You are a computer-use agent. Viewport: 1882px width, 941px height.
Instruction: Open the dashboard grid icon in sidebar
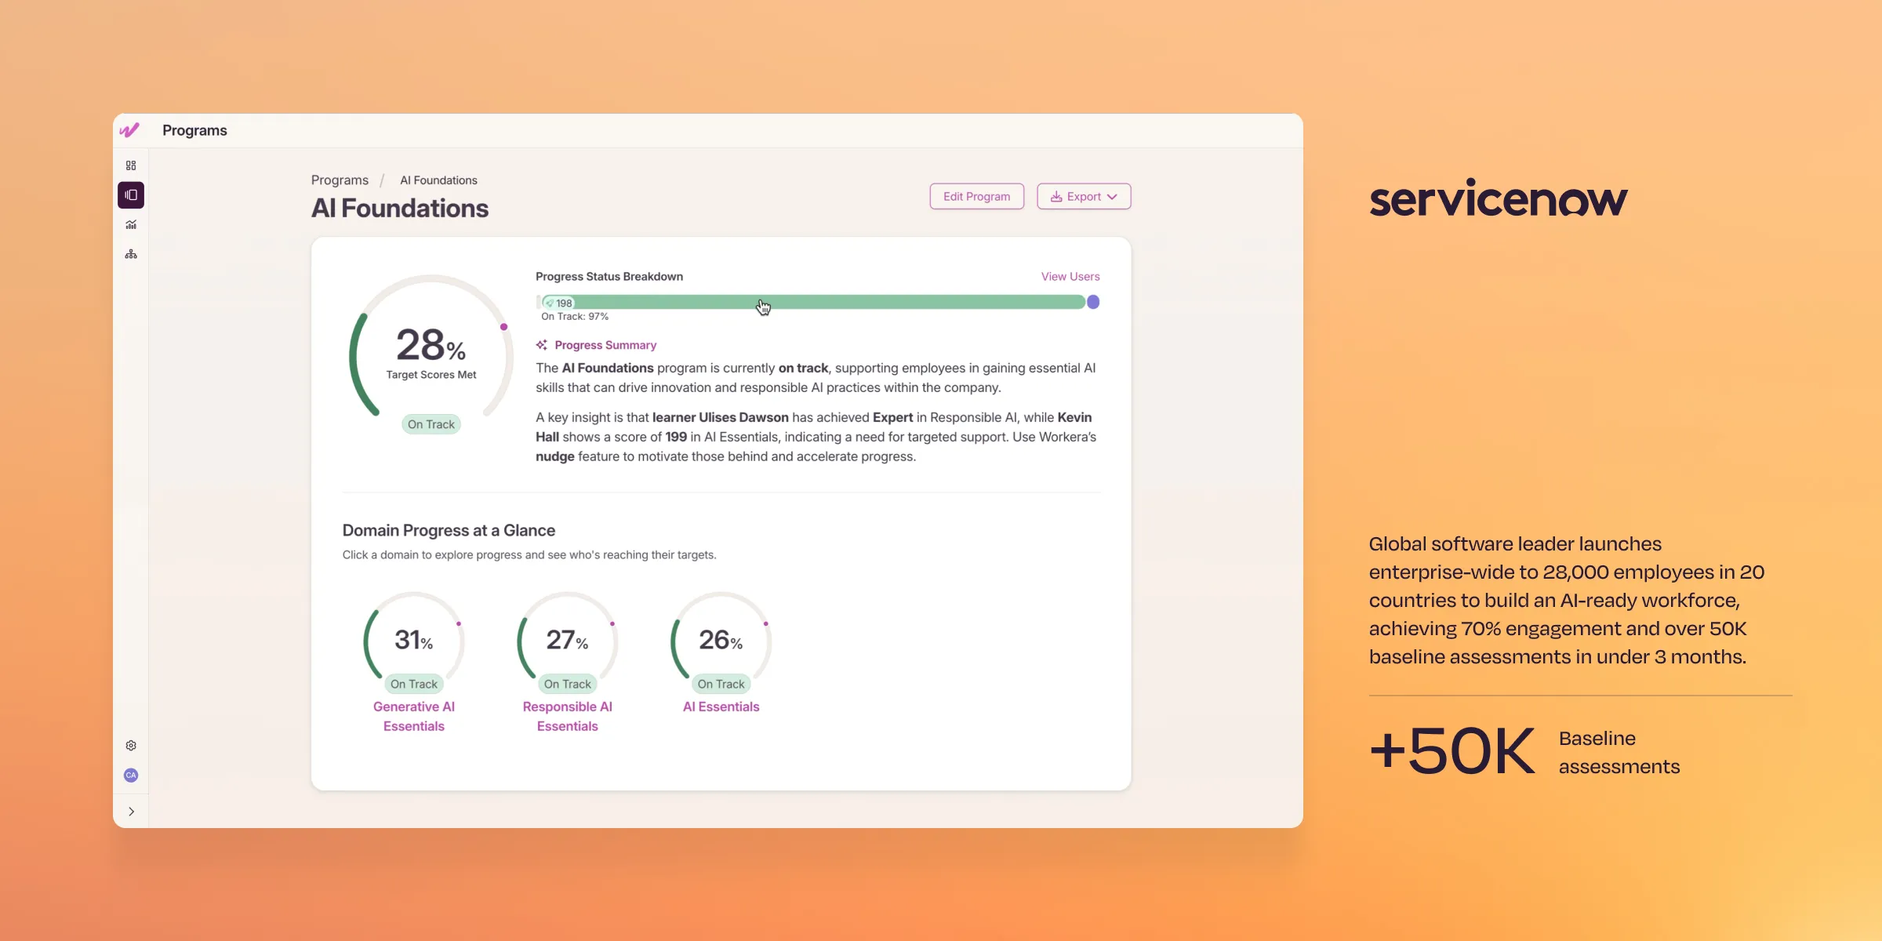[x=131, y=165]
